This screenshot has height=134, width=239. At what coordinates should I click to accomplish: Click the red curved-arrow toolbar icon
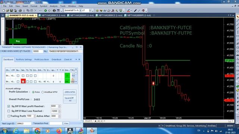[143, 11]
